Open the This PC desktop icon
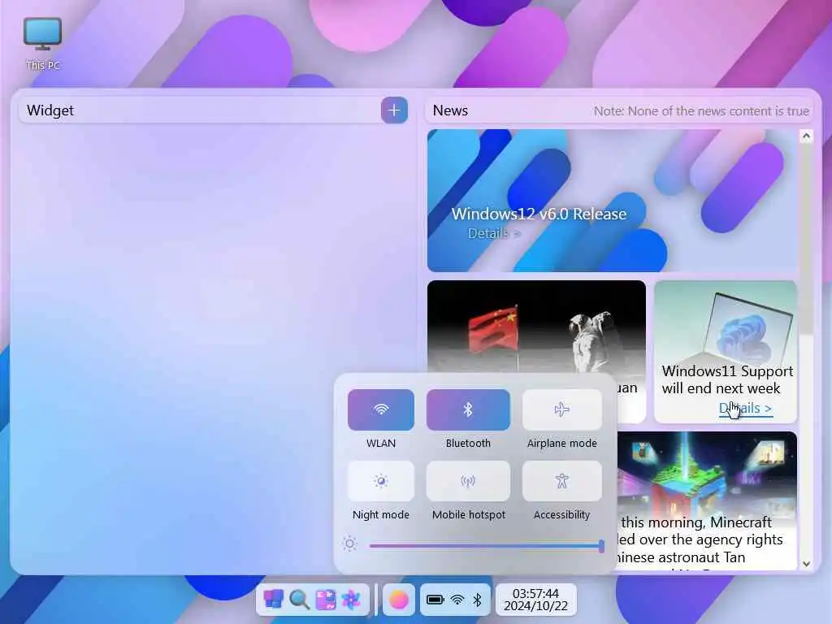The image size is (832, 624). (x=42, y=44)
